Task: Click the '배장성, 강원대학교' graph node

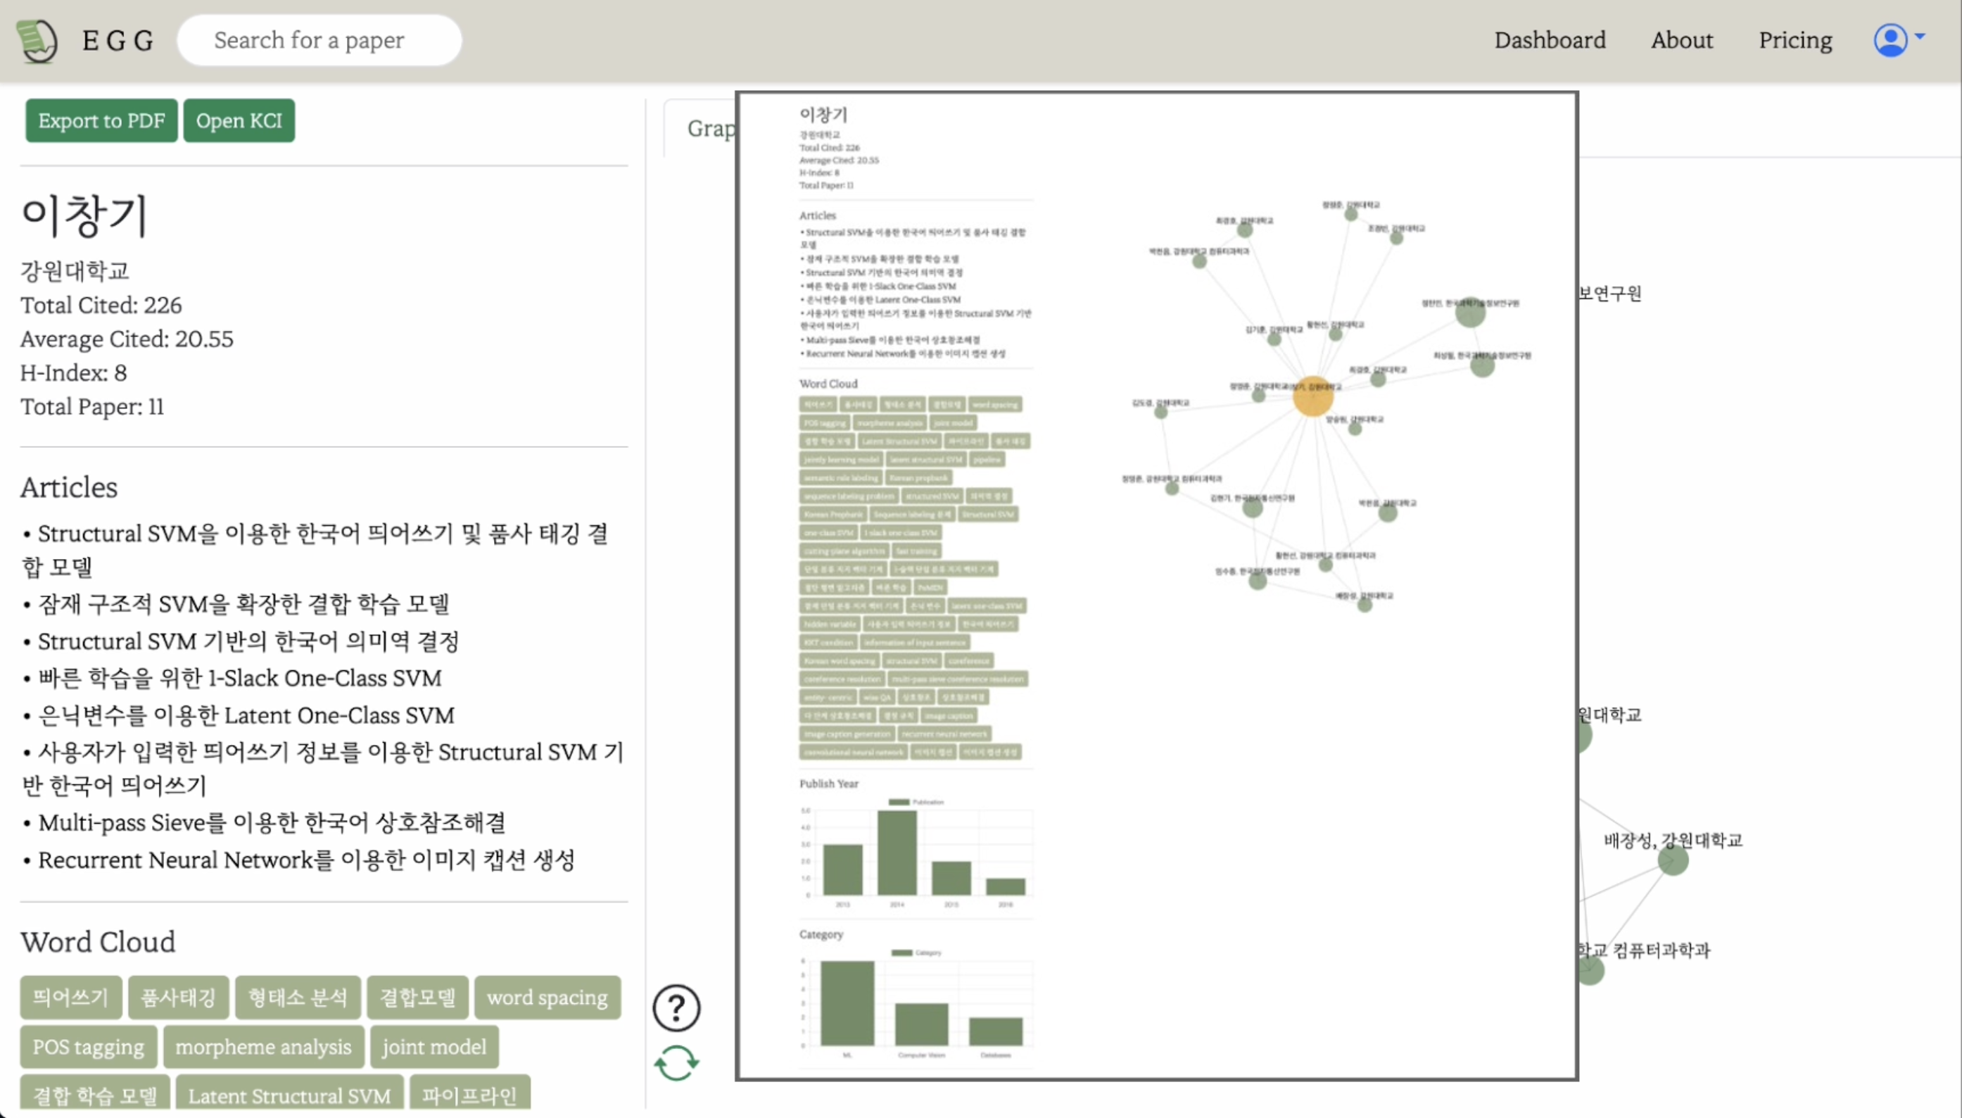Action: click(1673, 860)
